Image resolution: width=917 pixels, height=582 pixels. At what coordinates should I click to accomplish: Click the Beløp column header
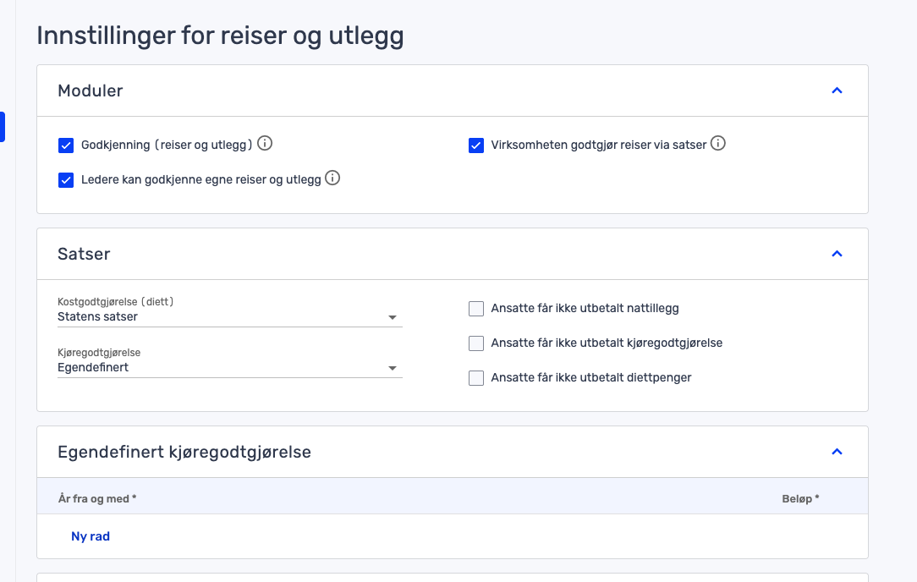pyautogui.click(x=800, y=499)
